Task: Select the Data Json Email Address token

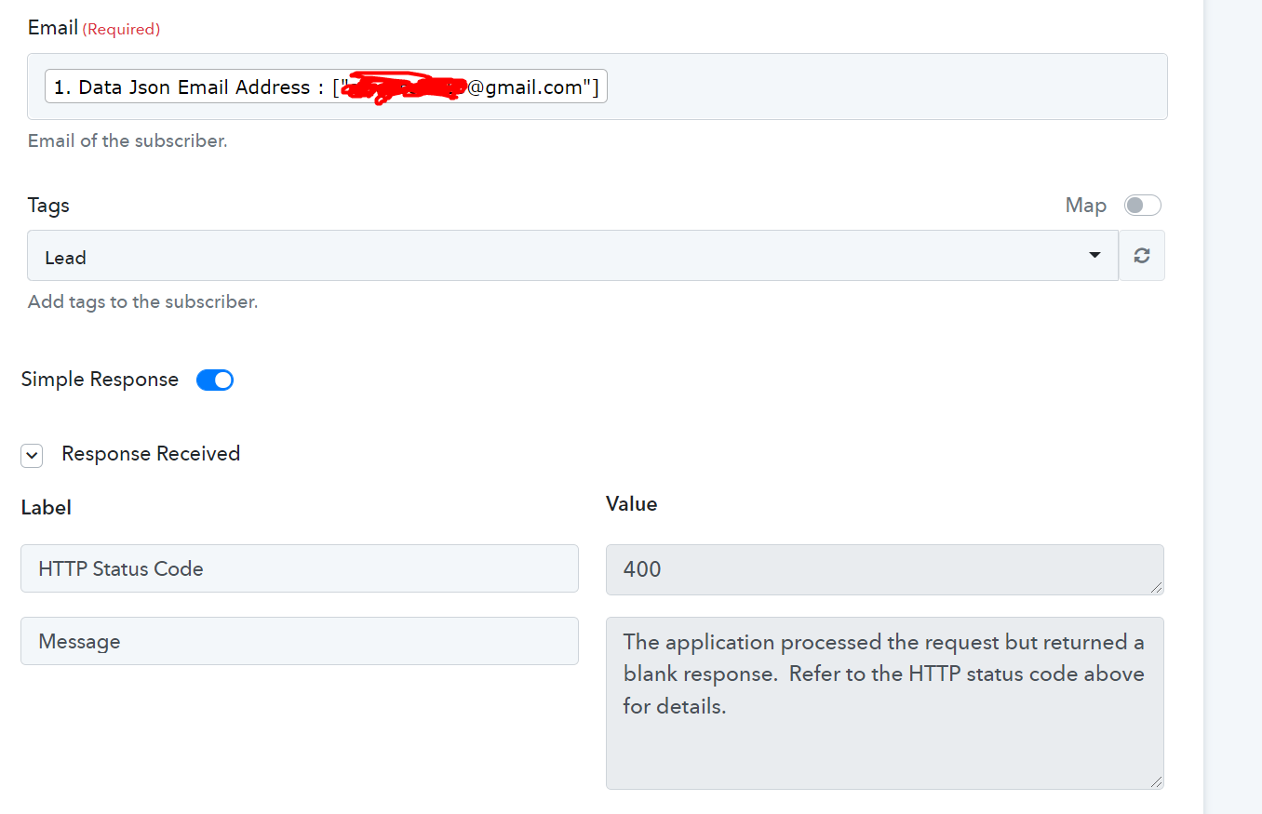Action: pyautogui.click(x=326, y=87)
